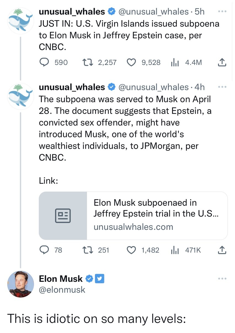Click the article icon thumbnail in link card
The height and width of the screenshot is (333, 235).
(x=63, y=216)
